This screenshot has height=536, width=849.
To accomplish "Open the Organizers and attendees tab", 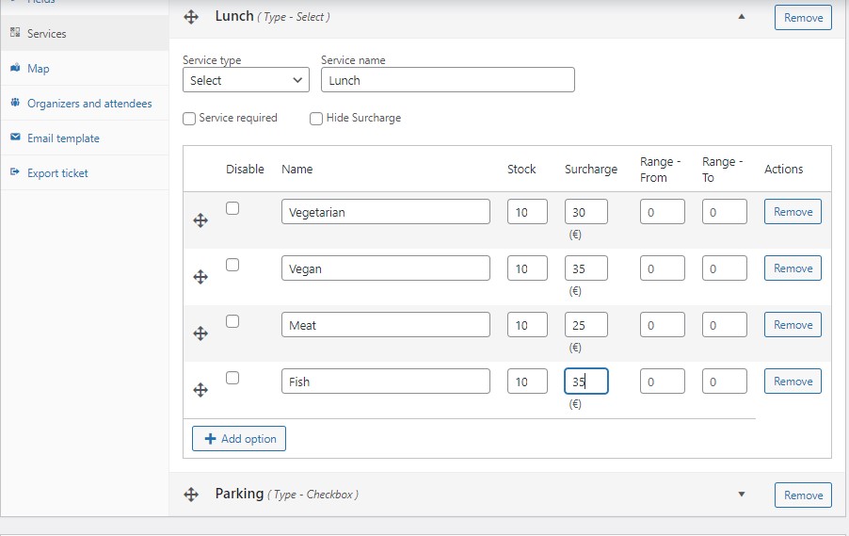I will [88, 104].
